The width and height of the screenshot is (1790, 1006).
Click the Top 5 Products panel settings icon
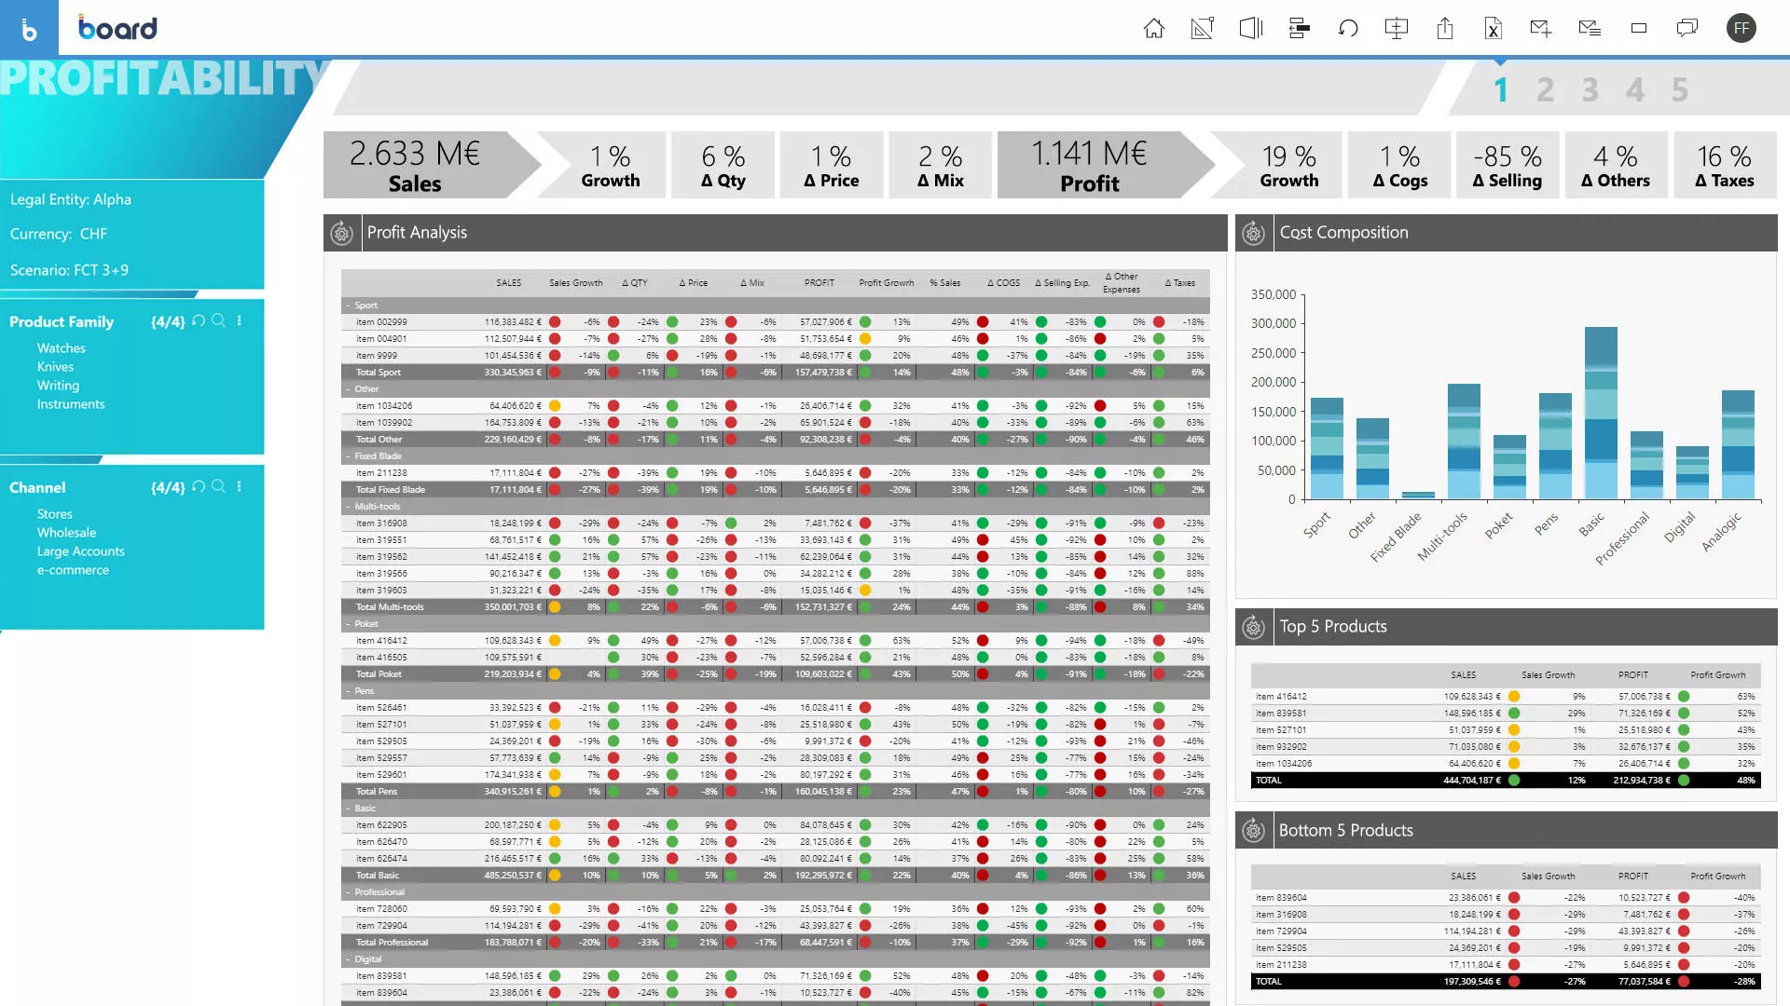(x=1253, y=627)
